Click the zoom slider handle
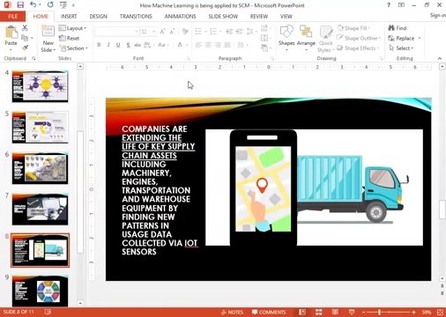Screen dimensions: 446x317 pos(379,313)
